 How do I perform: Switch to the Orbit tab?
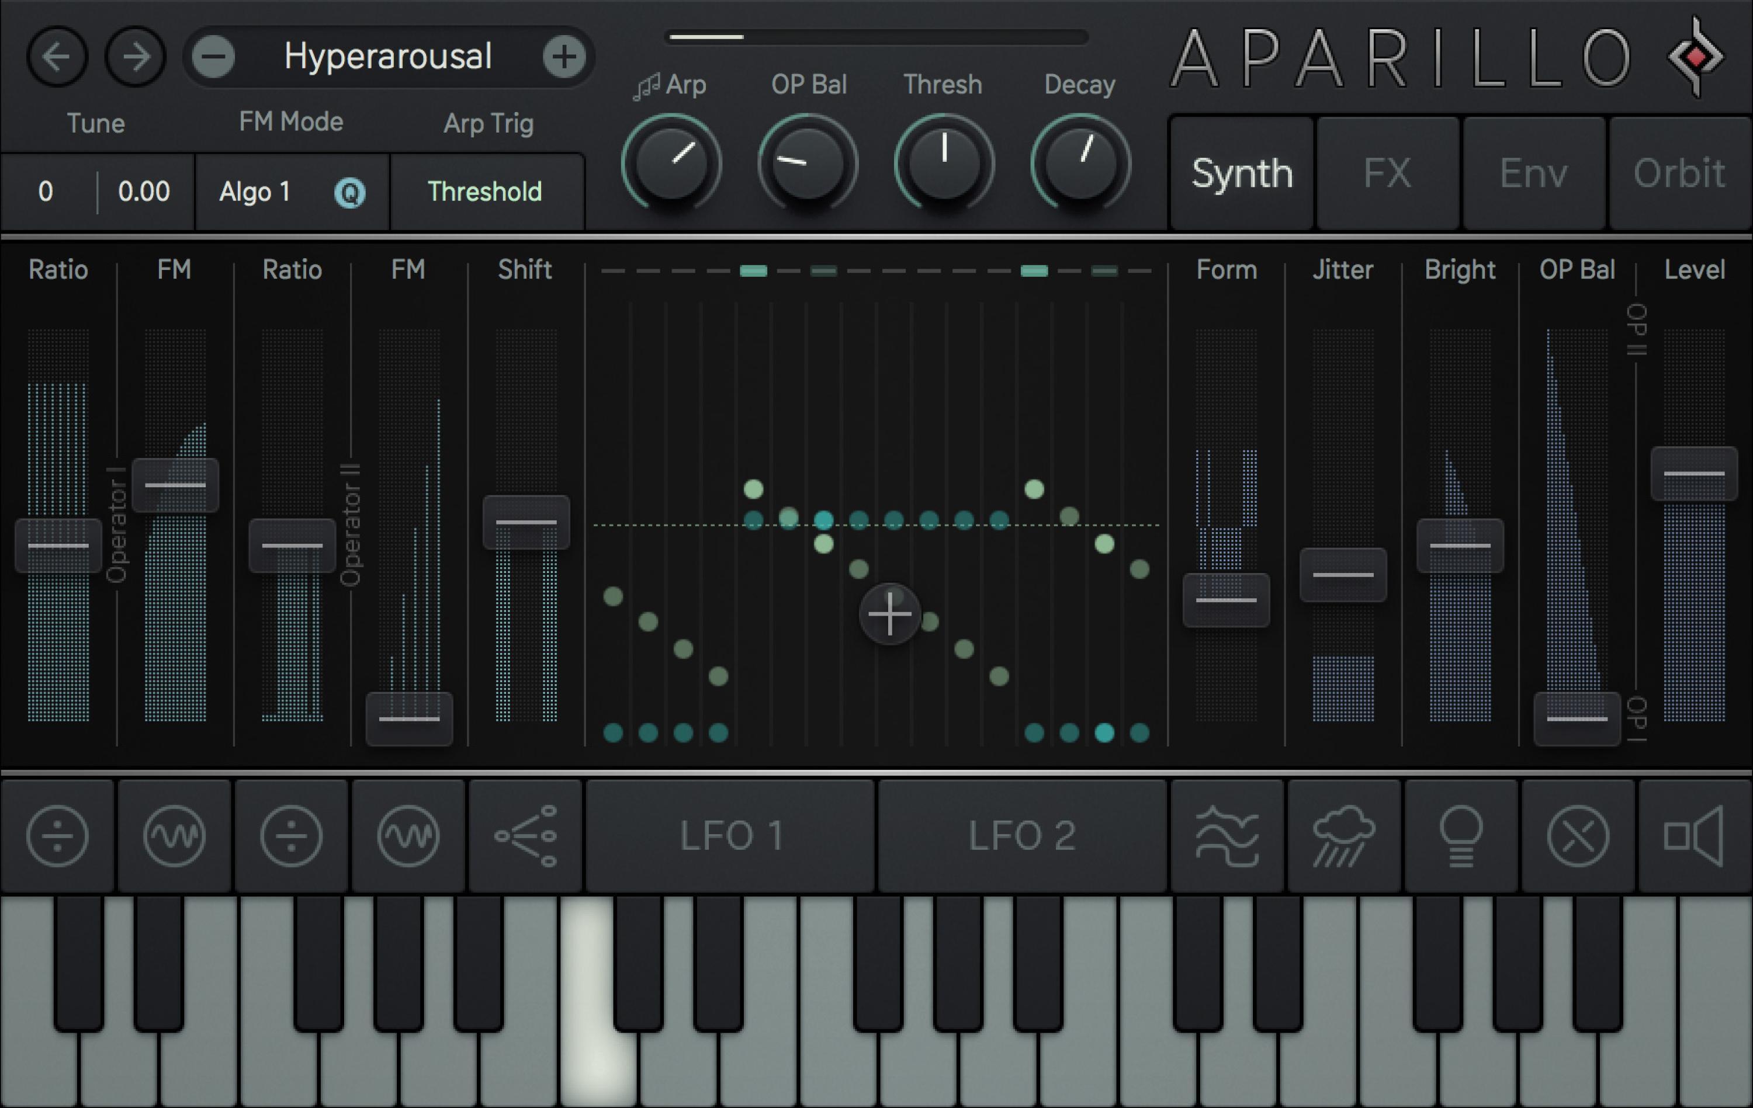(1679, 172)
